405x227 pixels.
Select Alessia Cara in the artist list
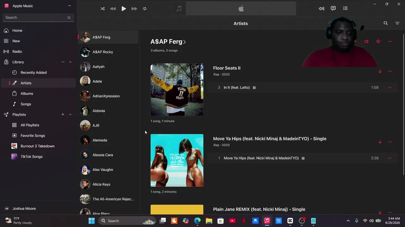(108, 155)
